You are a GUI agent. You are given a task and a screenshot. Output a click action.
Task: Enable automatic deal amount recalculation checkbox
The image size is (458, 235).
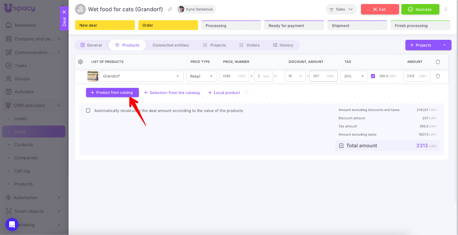pos(88,111)
